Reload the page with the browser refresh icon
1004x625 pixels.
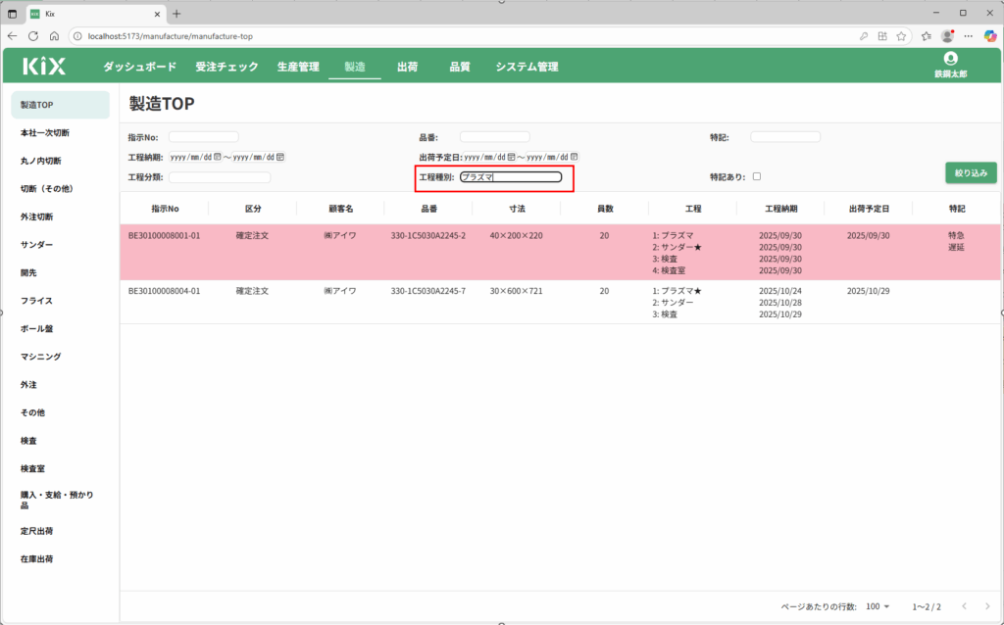click(33, 35)
